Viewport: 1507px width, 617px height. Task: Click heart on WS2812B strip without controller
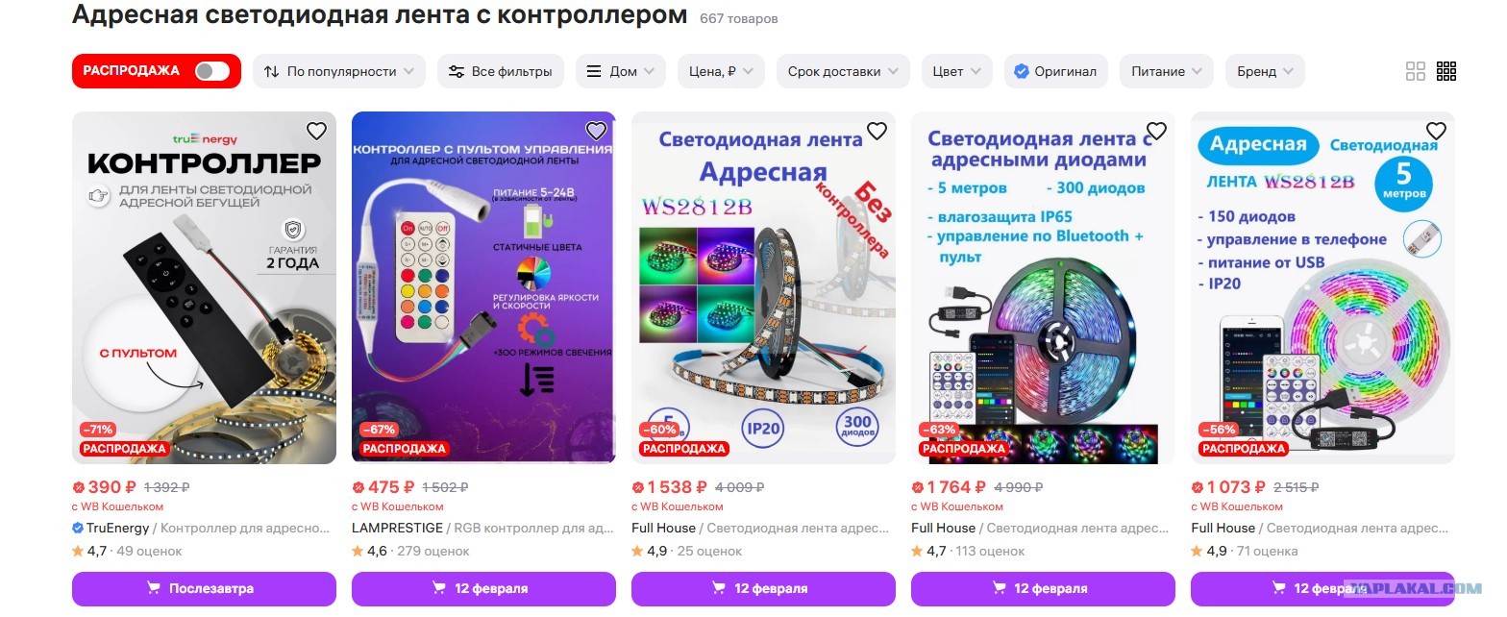(877, 132)
